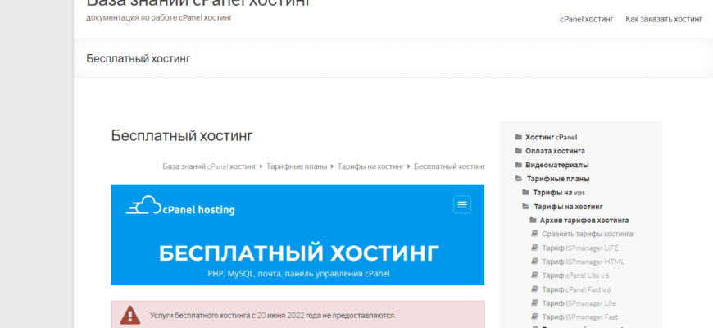The width and height of the screenshot is (713, 328).
Task: Open Тариф ISPmanager HTML article
Action: [584, 262]
